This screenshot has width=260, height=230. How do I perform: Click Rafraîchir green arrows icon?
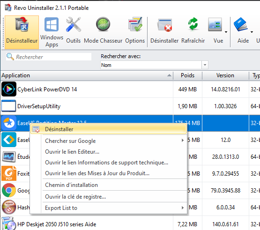coord(193,24)
